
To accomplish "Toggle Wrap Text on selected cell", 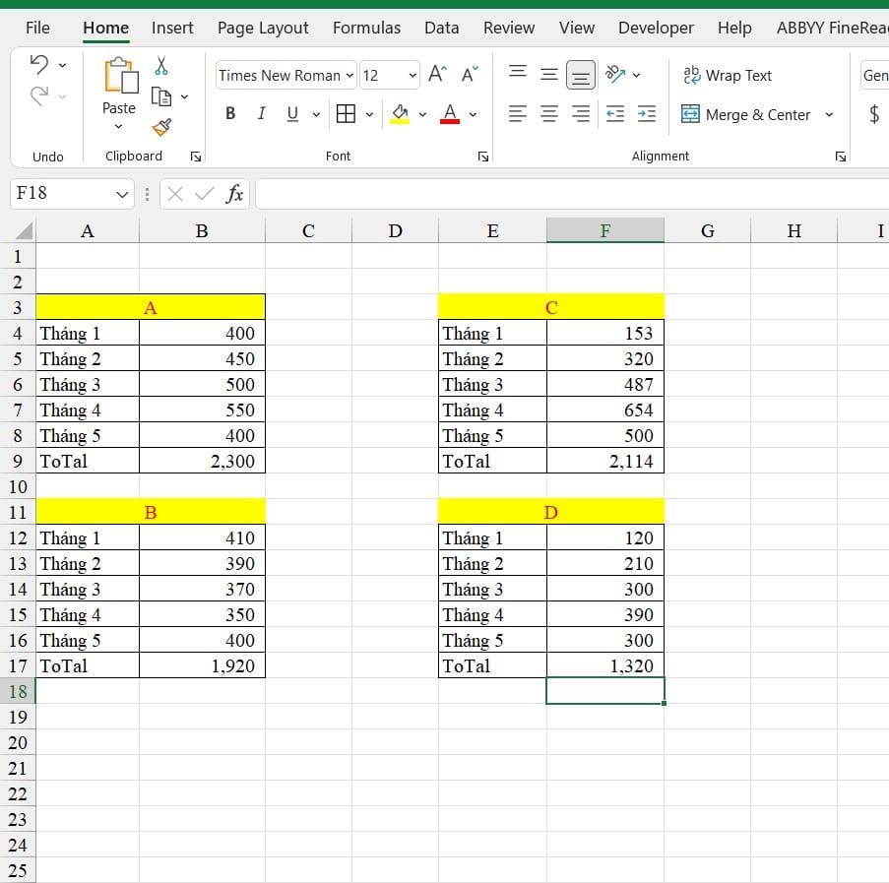I will coord(728,75).
